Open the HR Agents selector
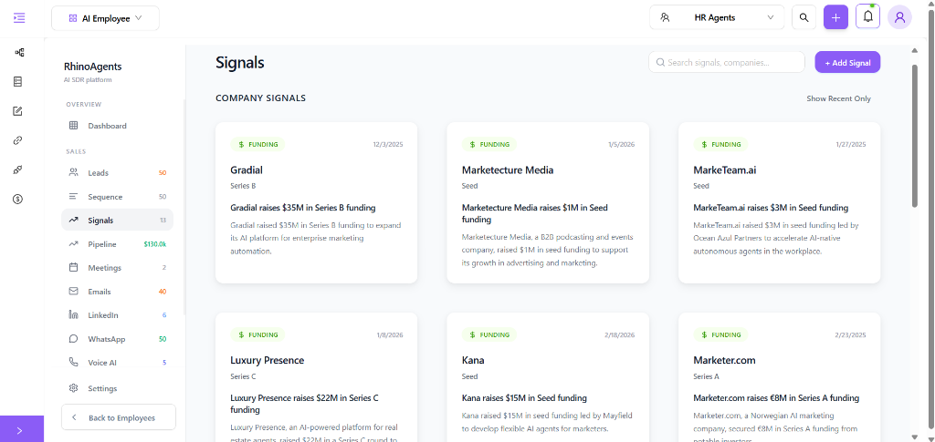 [x=717, y=18]
